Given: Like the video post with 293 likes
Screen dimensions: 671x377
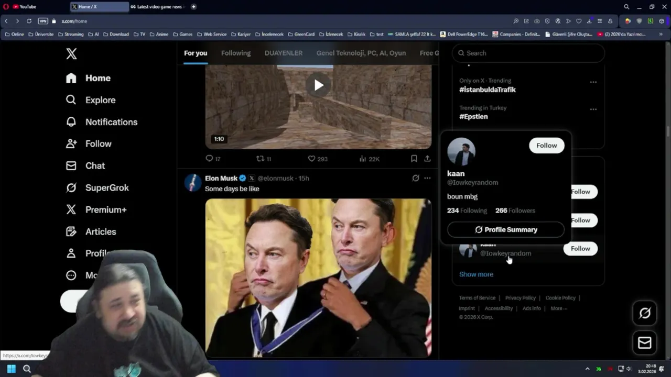Looking at the screenshot, I should [x=311, y=159].
